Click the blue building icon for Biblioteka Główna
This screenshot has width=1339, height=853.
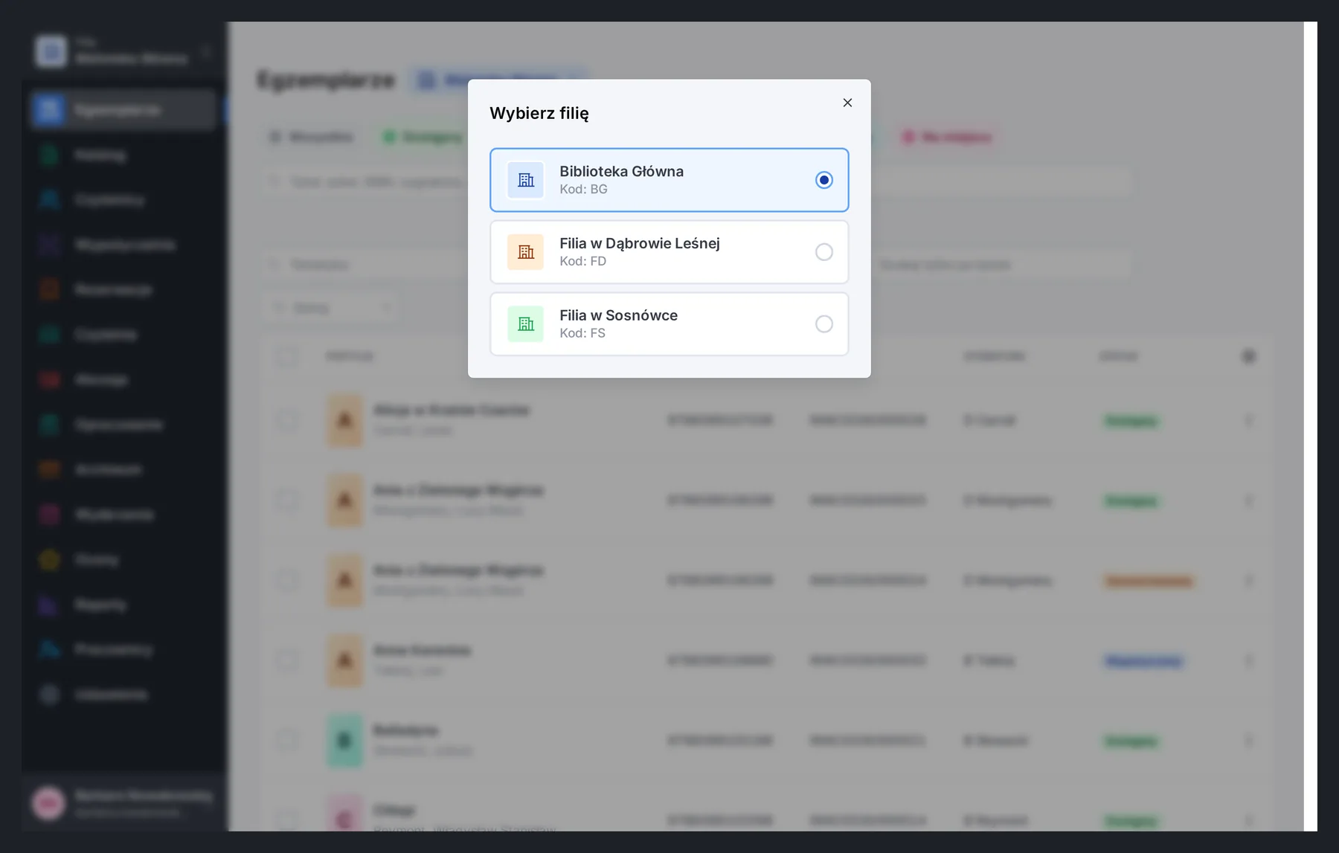pyautogui.click(x=526, y=180)
